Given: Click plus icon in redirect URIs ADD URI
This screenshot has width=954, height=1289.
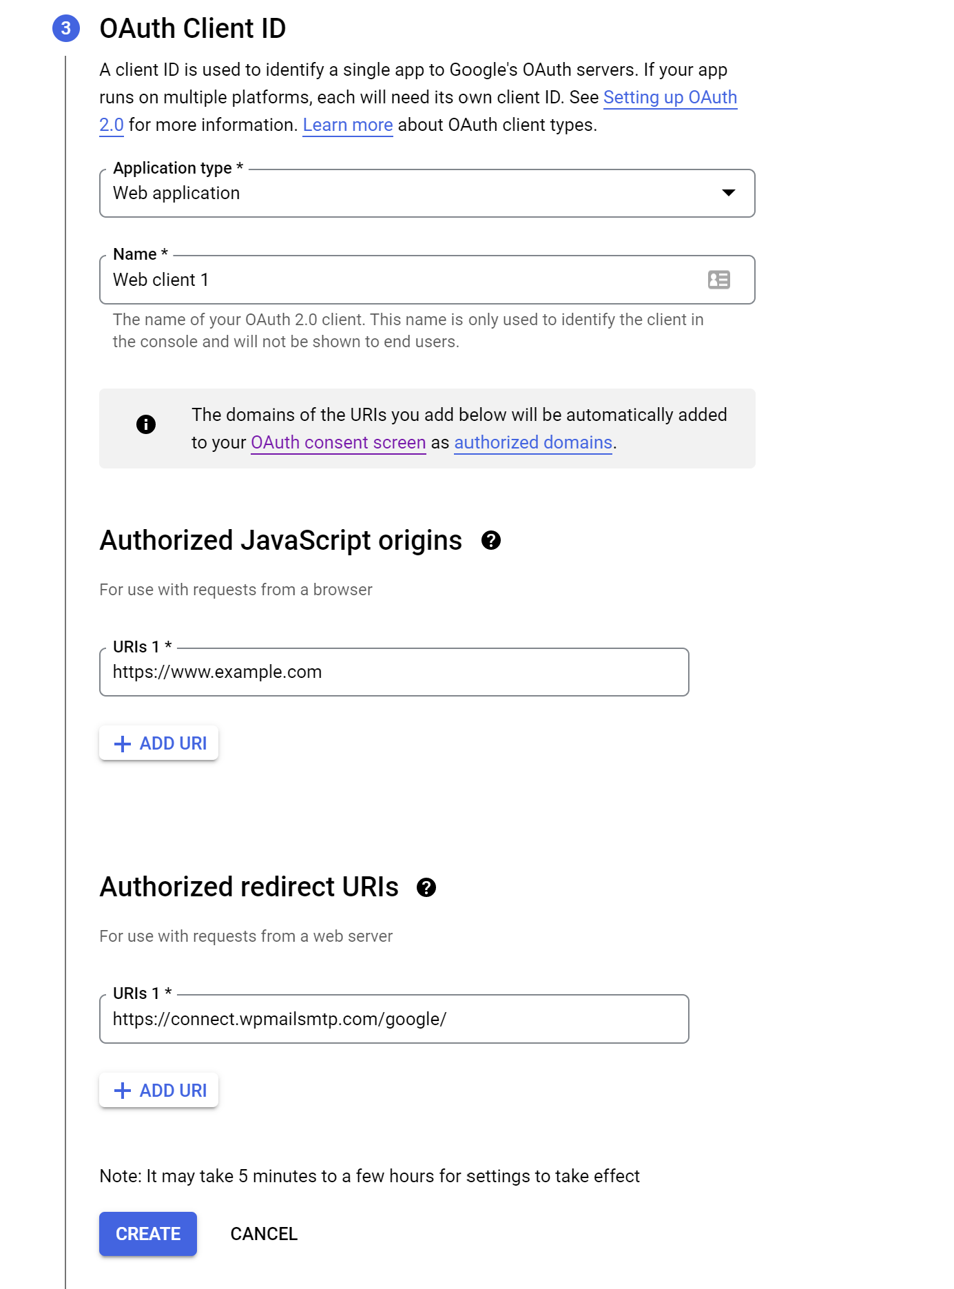Looking at the screenshot, I should click(123, 1091).
